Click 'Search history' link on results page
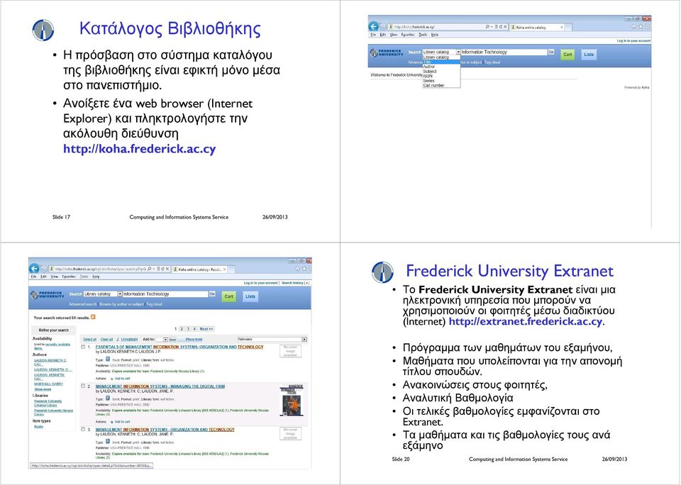Image resolution: width=681 pixels, height=485 pixels. point(292,283)
